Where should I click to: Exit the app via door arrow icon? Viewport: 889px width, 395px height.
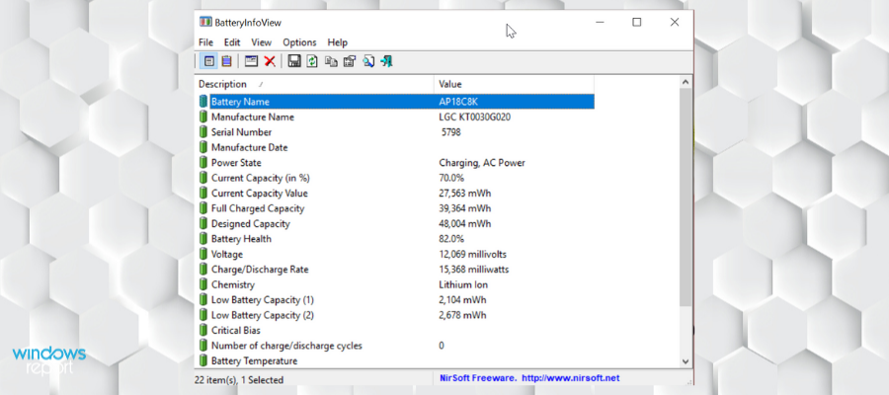click(386, 61)
